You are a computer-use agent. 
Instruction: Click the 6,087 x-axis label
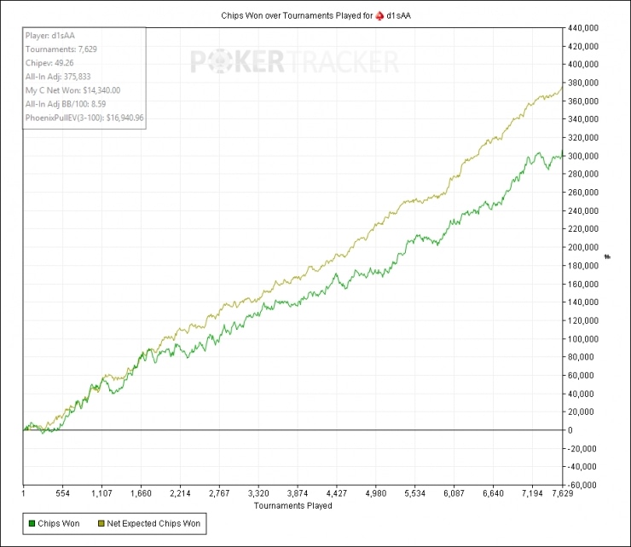tap(454, 493)
